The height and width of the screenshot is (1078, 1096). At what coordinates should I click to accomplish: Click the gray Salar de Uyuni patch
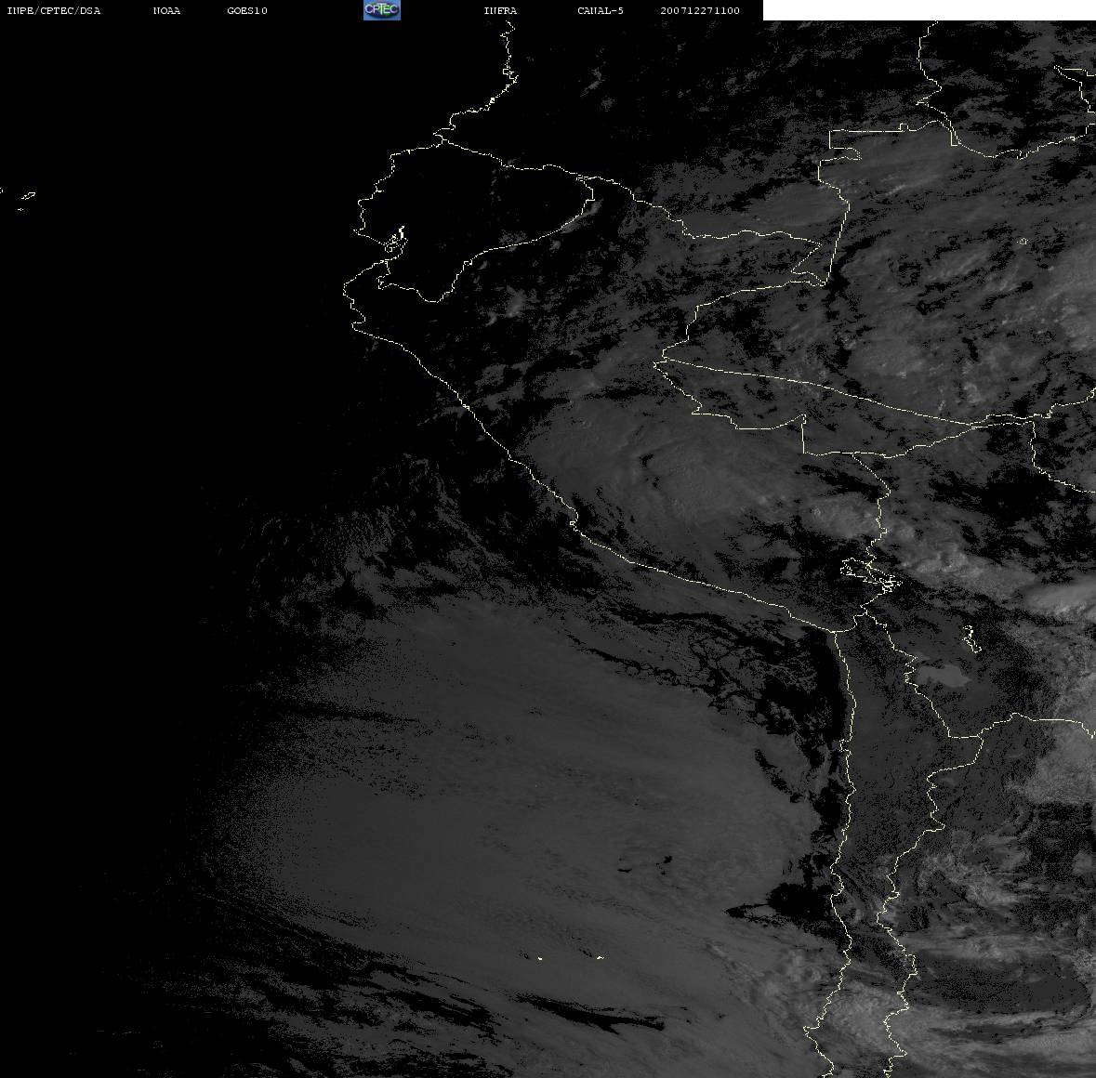coord(941,677)
